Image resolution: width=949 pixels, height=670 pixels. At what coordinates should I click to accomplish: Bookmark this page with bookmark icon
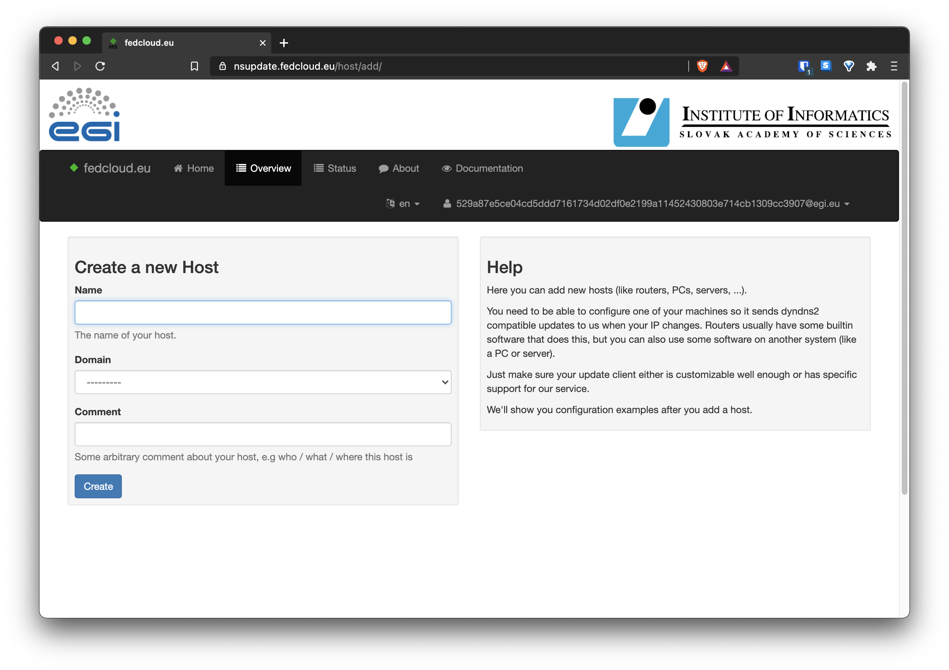194,66
